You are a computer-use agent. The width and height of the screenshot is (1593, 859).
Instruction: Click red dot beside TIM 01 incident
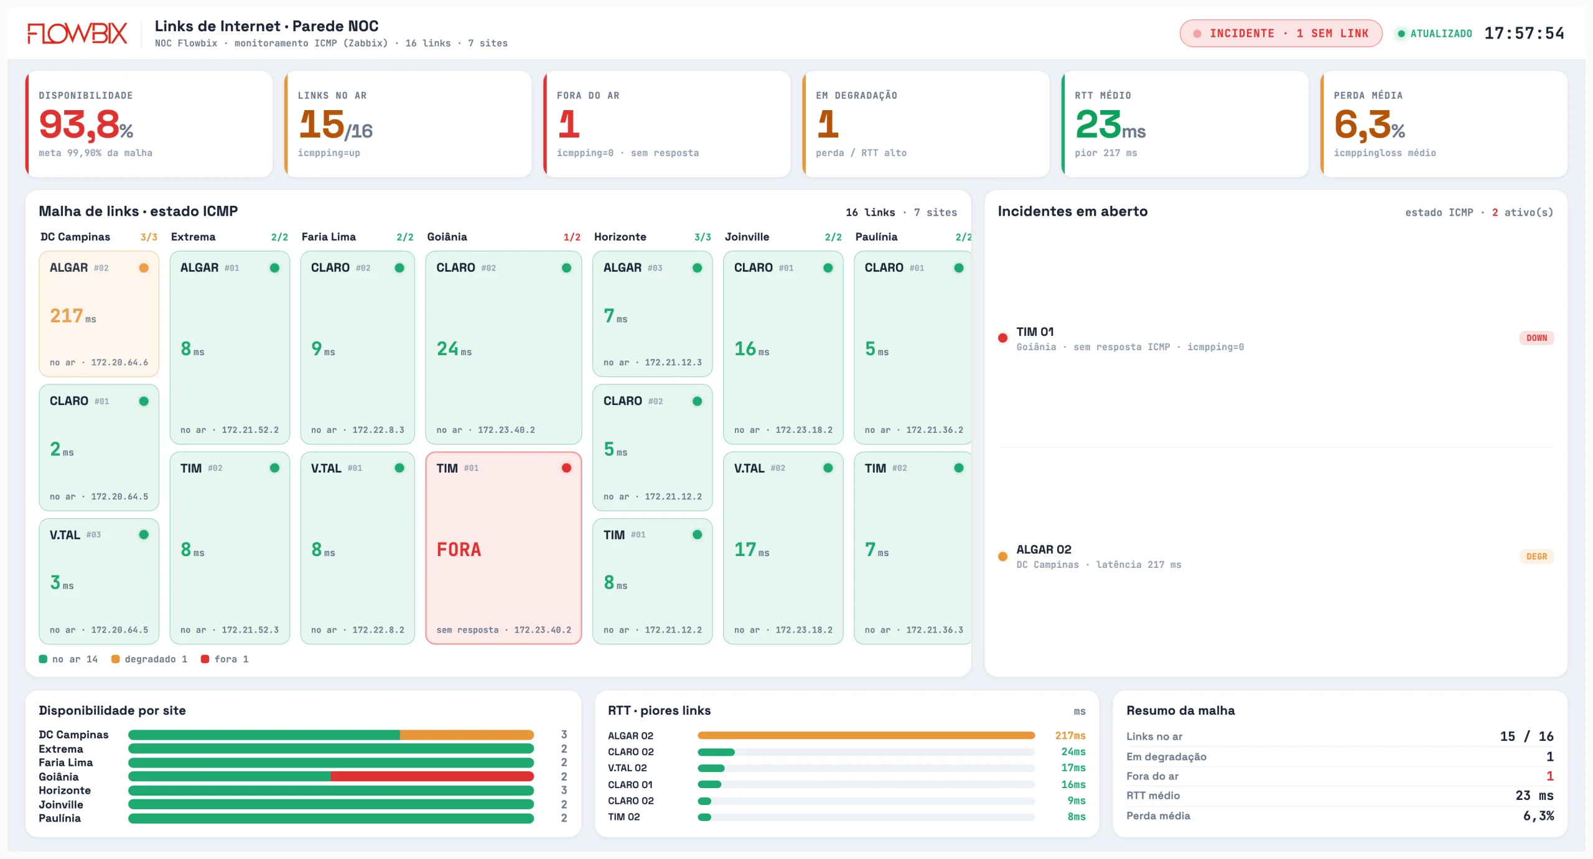click(x=1002, y=338)
